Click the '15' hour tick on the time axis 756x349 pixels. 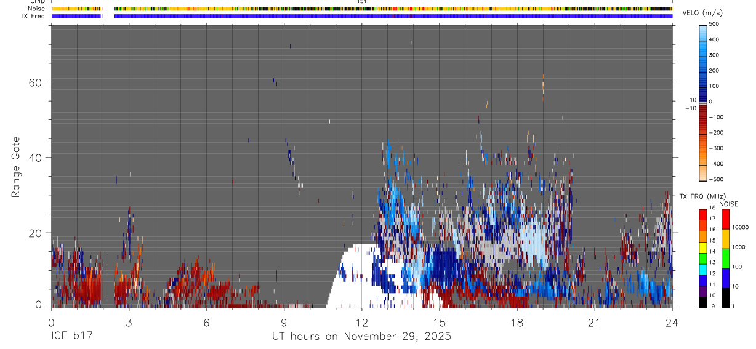click(x=439, y=322)
